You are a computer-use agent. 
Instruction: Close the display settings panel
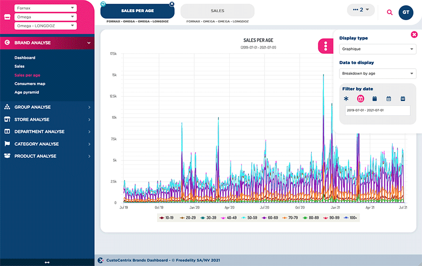414,35
